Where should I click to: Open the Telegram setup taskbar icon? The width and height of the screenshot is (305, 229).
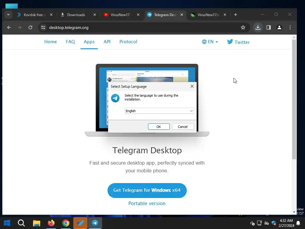(x=95, y=223)
